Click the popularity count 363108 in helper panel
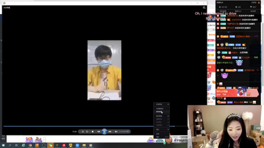 pos(223,7)
